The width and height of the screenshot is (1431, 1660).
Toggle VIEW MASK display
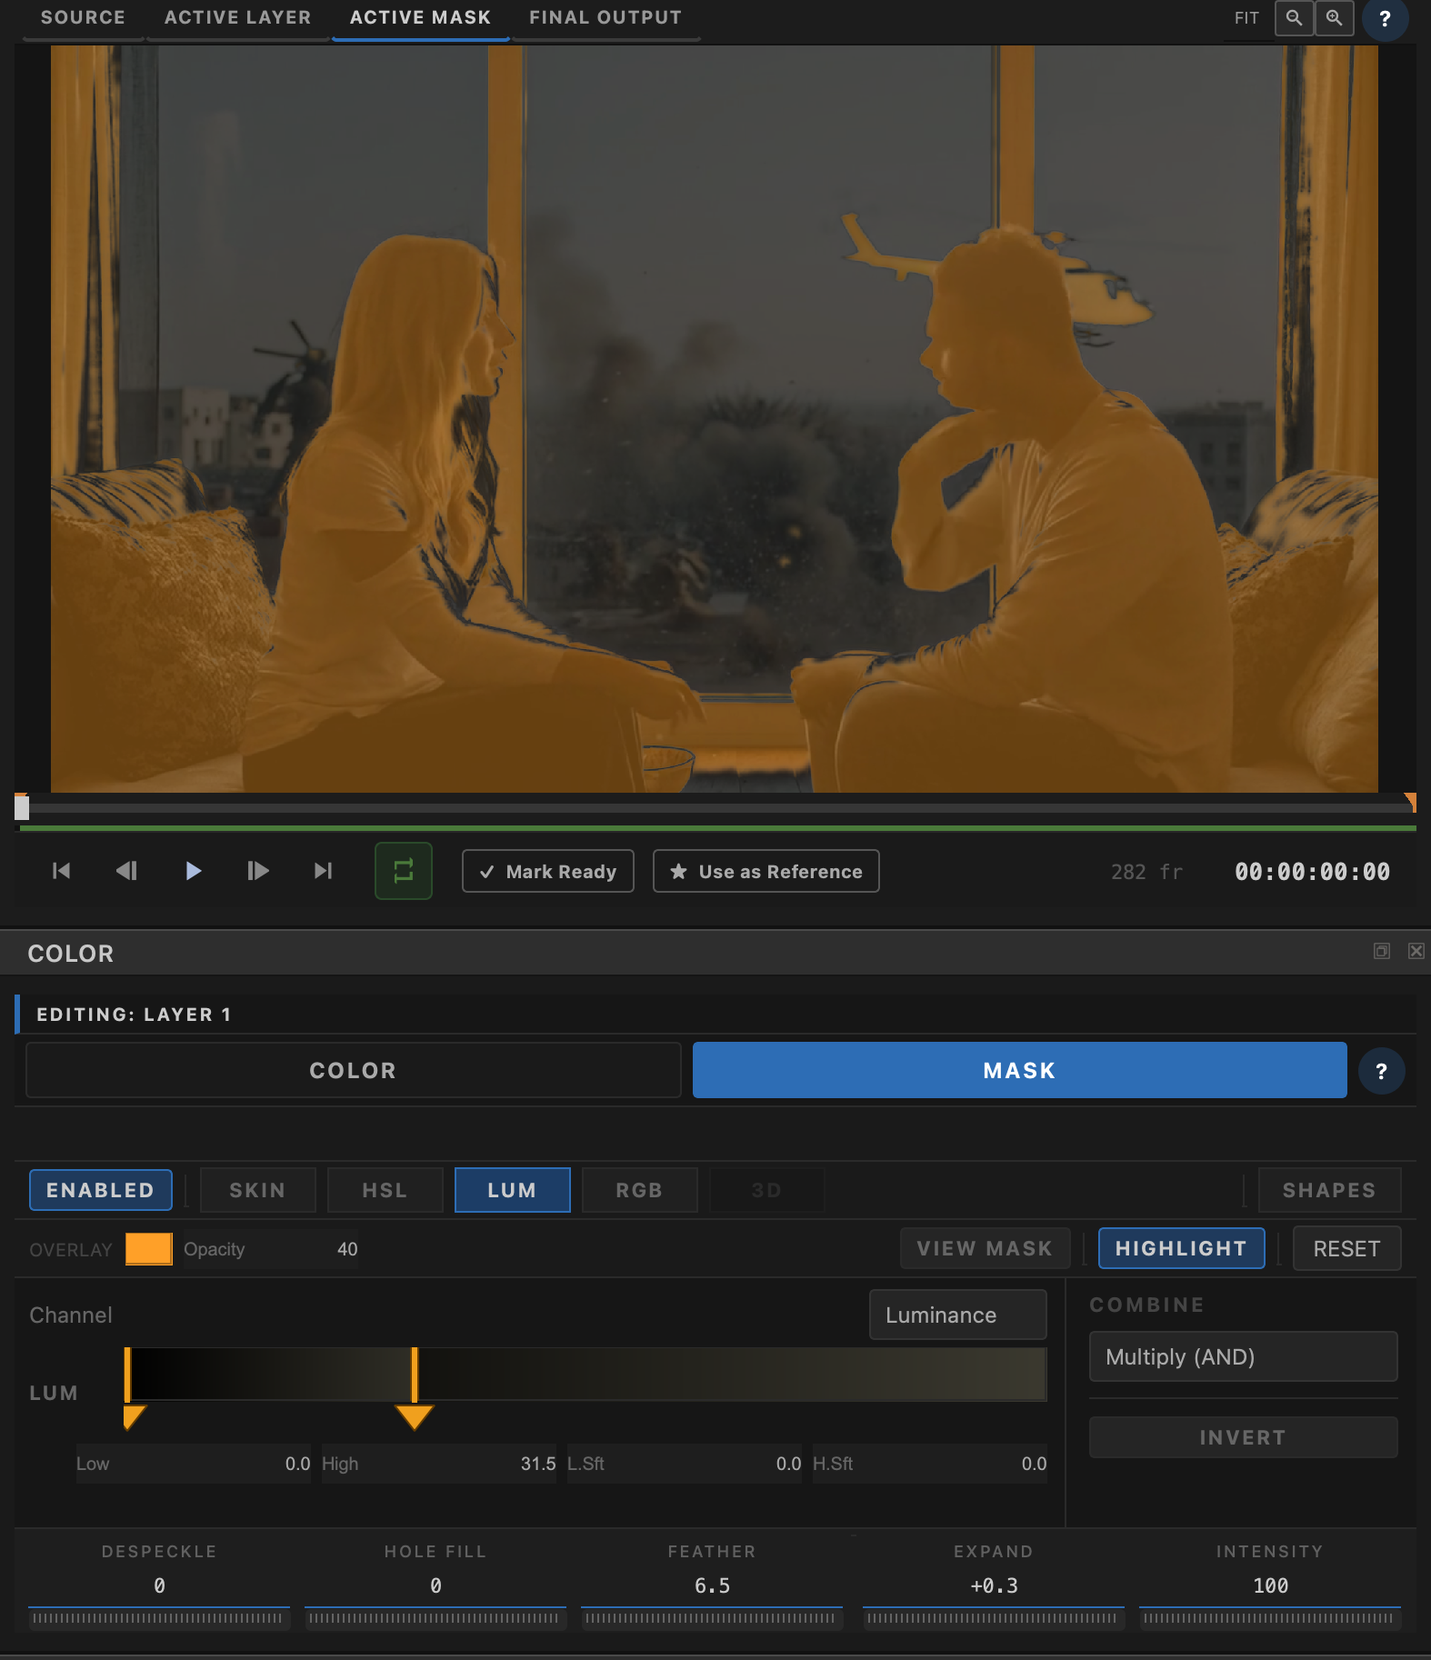986,1248
